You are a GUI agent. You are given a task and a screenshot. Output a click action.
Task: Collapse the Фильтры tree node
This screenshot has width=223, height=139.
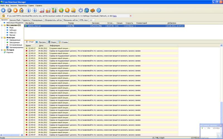[x=2, y=38]
